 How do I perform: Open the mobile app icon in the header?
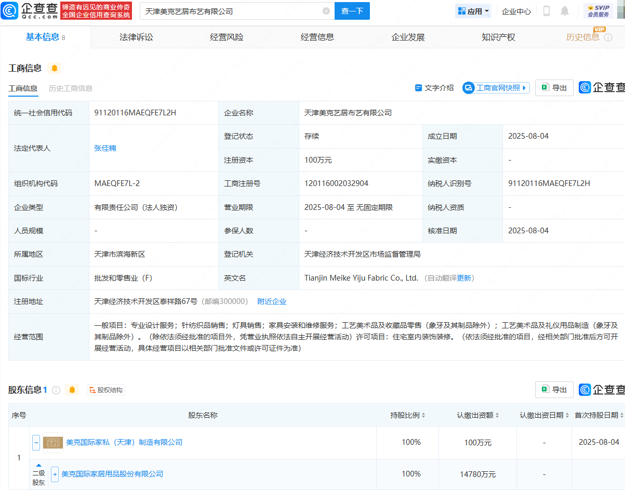[x=545, y=11]
